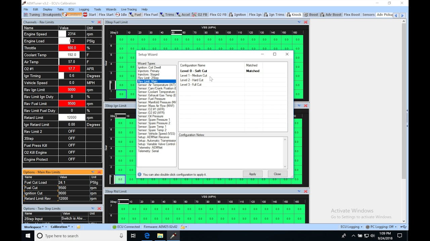430x241 pixels.
Task: Click the Engine Load value field
Action: click(x=72, y=41)
